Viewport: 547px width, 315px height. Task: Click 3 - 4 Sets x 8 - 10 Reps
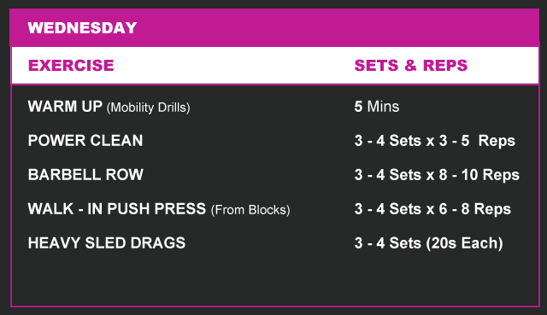(x=437, y=175)
